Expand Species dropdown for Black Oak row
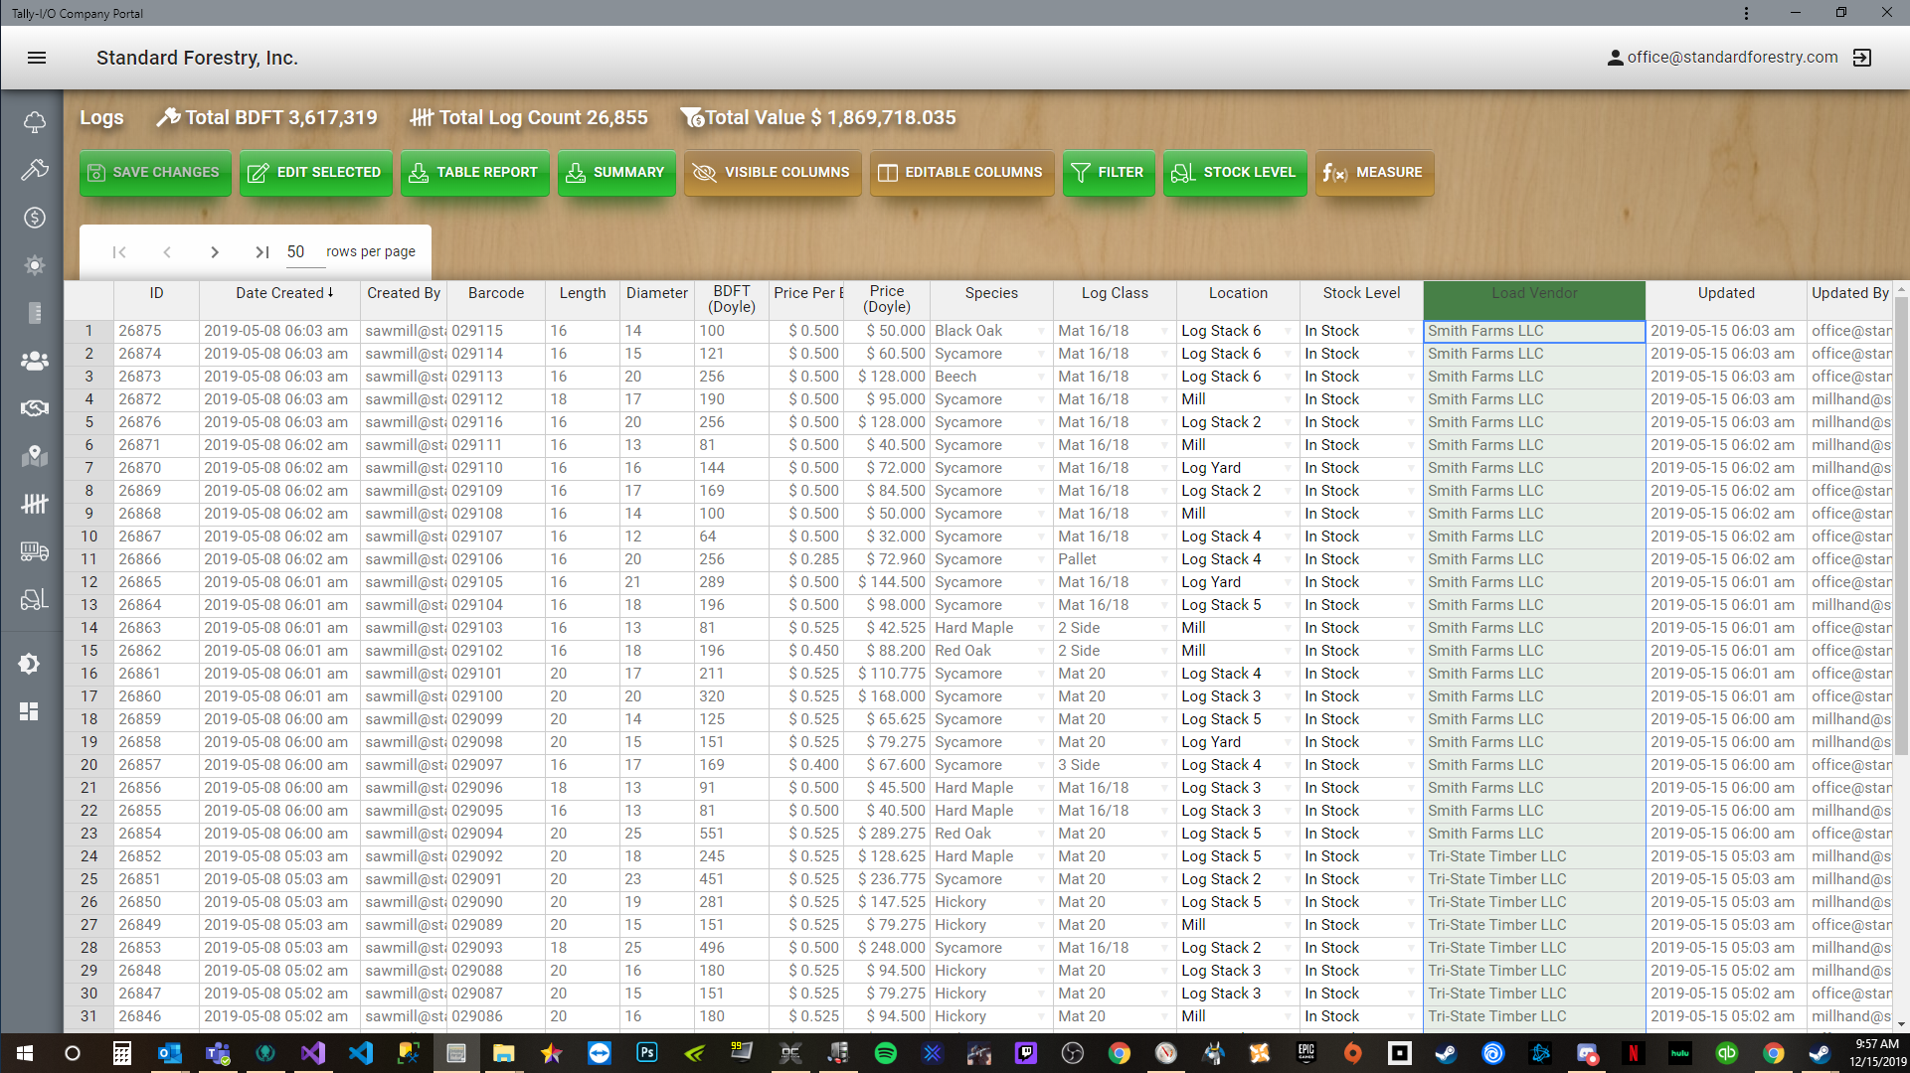Viewport: 1910px width, 1073px height. click(x=1041, y=332)
